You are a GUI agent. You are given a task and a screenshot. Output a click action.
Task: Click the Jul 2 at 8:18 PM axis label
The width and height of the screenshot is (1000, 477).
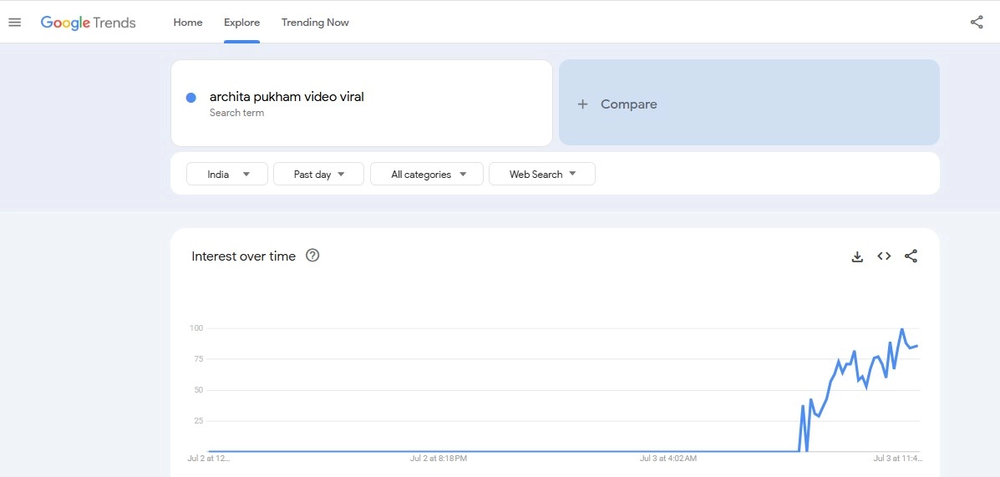click(438, 458)
